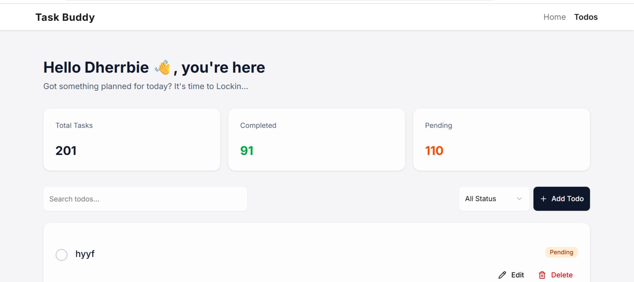This screenshot has width=634, height=282.
Task: Focus the Search todos input field
Action: point(145,199)
